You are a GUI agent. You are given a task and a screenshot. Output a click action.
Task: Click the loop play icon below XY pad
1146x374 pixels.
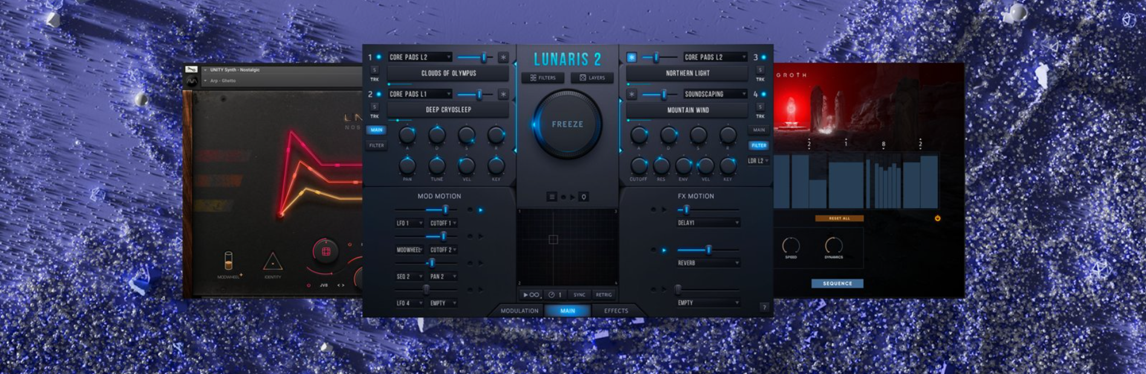pyautogui.click(x=531, y=295)
